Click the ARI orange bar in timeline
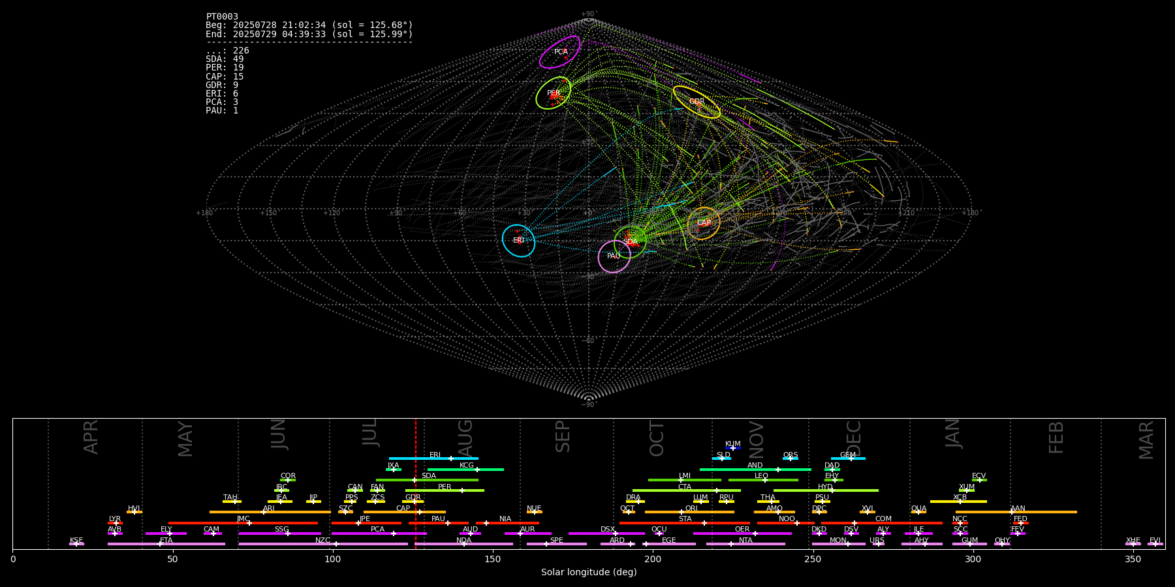 [270, 512]
